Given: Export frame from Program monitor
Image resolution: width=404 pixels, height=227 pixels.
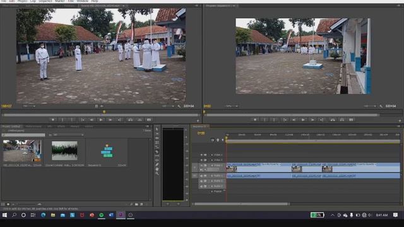Looking at the screenshot, I should (351, 120).
